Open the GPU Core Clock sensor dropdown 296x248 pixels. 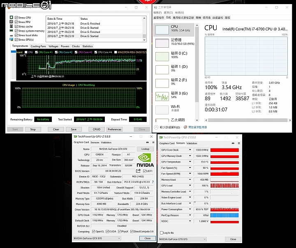(x=190, y=150)
